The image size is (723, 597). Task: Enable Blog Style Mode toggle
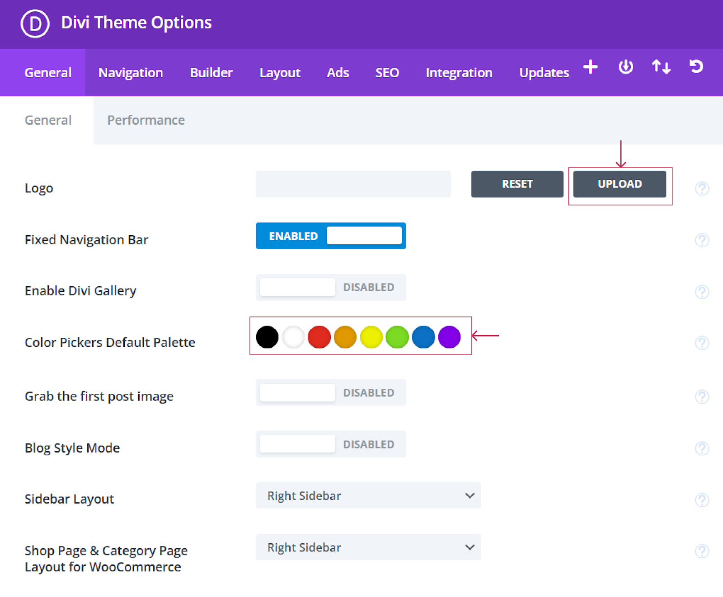331,444
